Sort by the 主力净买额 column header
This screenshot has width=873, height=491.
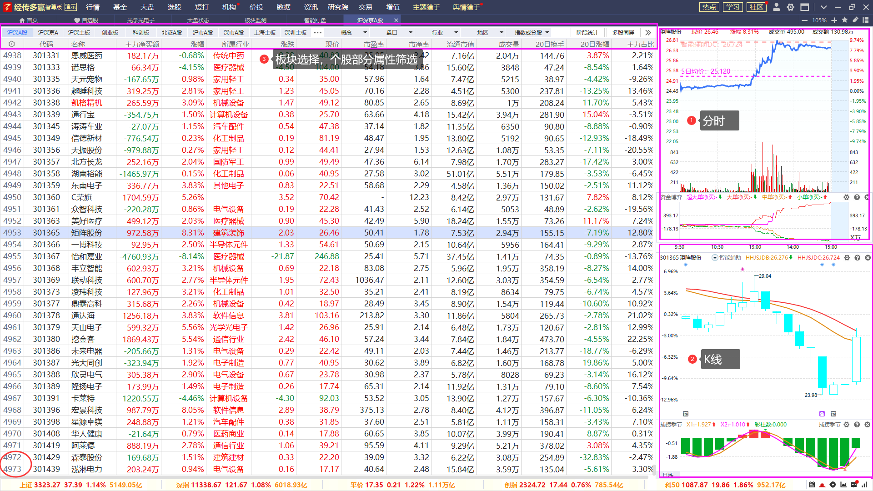pos(142,44)
